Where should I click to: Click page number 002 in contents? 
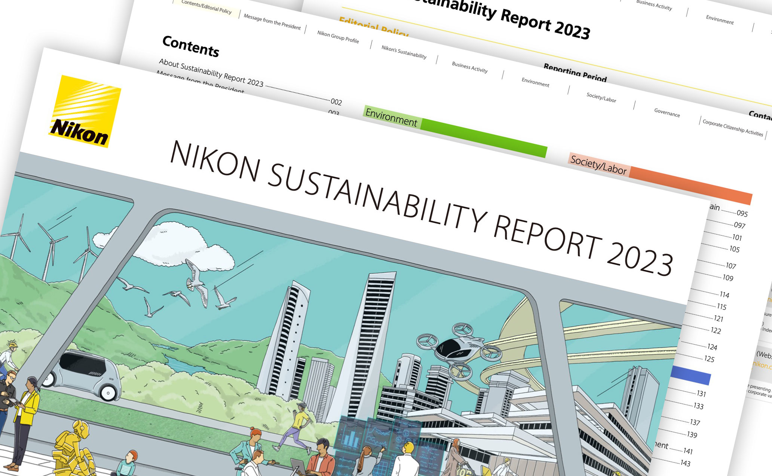coord(336,101)
